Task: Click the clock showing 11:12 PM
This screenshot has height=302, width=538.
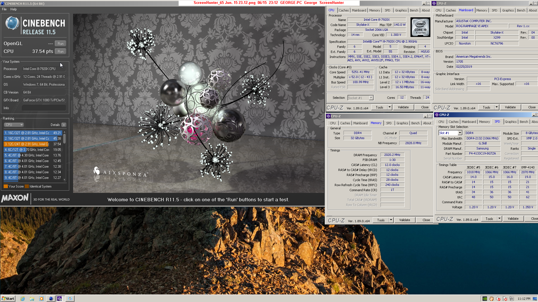Action: click(x=524, y=299)
